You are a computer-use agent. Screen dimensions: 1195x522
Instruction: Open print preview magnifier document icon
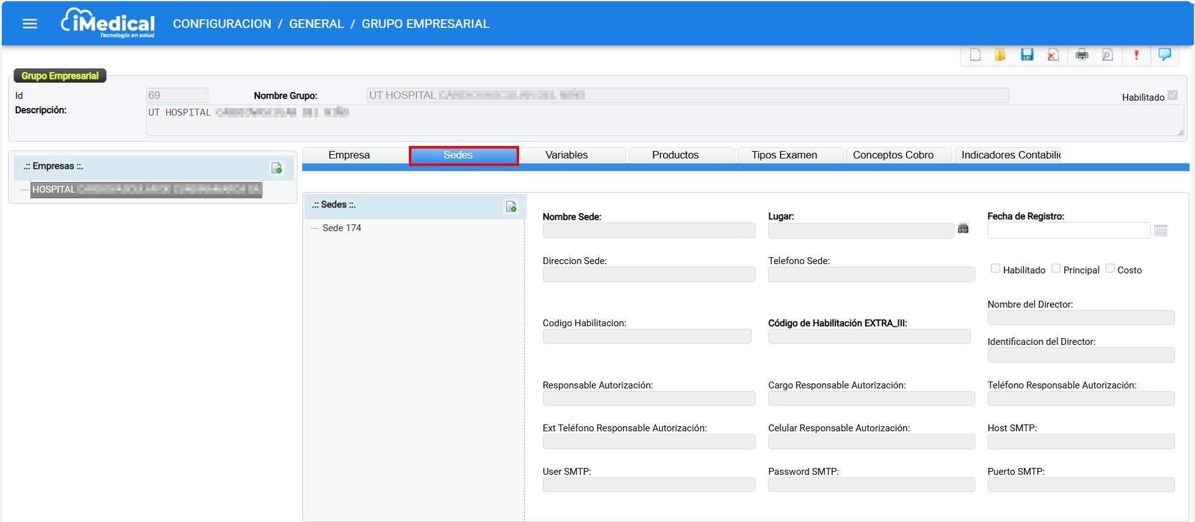[x=1108, y=55]
